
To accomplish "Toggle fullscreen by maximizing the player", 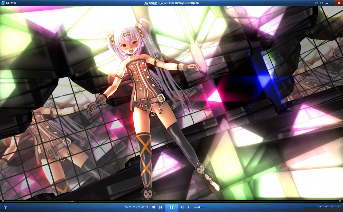I will (x=332, y=3).
